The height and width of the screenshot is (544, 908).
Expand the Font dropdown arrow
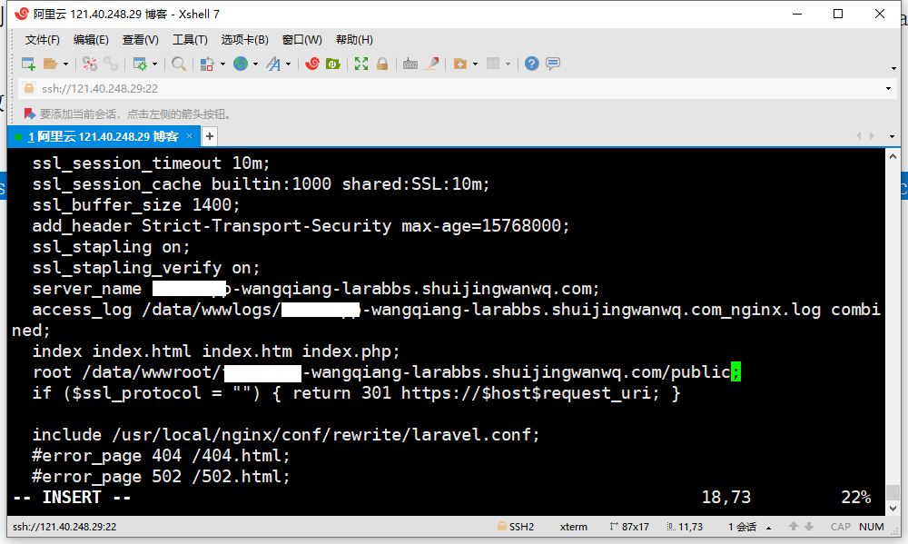coord(289,64)
